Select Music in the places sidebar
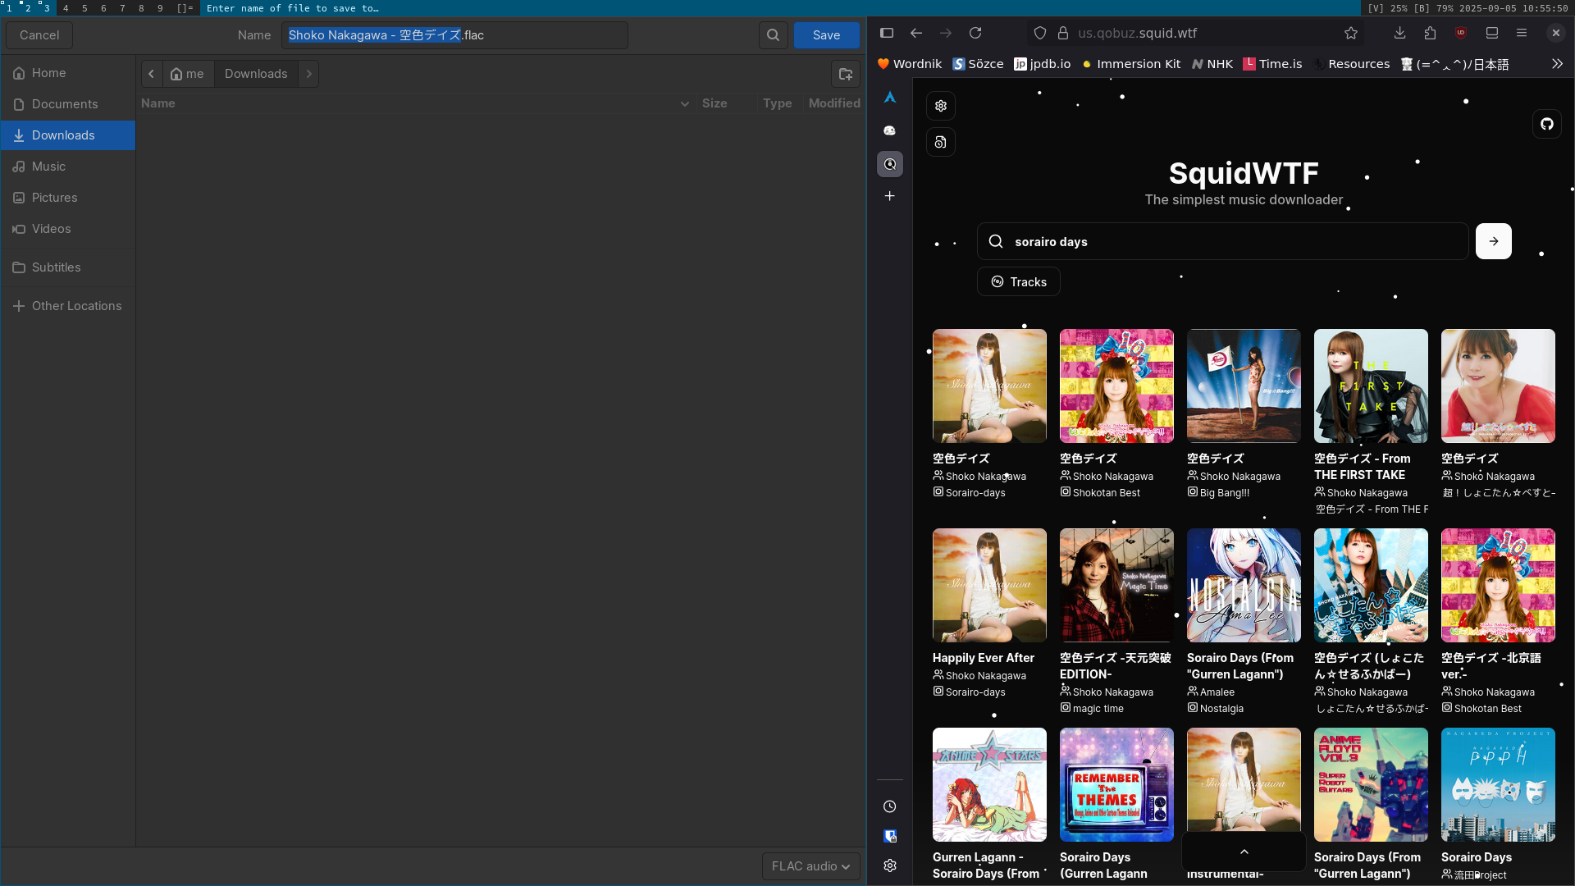Viewport: 1575px width, 886px height. [x=49, y=167]
